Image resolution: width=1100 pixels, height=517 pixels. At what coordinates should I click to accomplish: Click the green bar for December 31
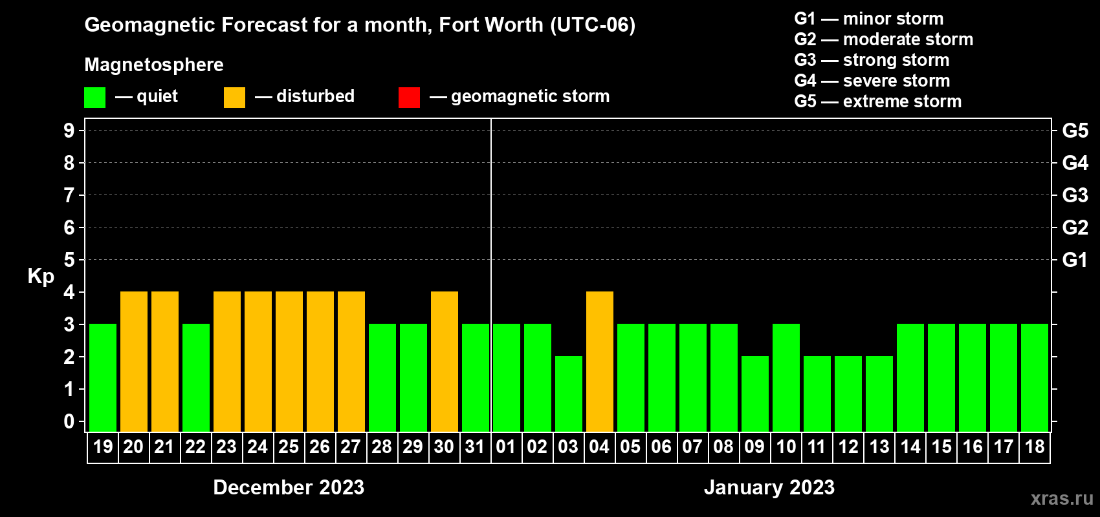[x=476, y=377]
